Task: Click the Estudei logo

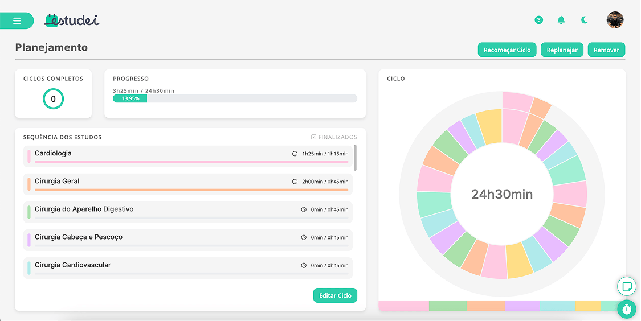Action: [72, 20]
